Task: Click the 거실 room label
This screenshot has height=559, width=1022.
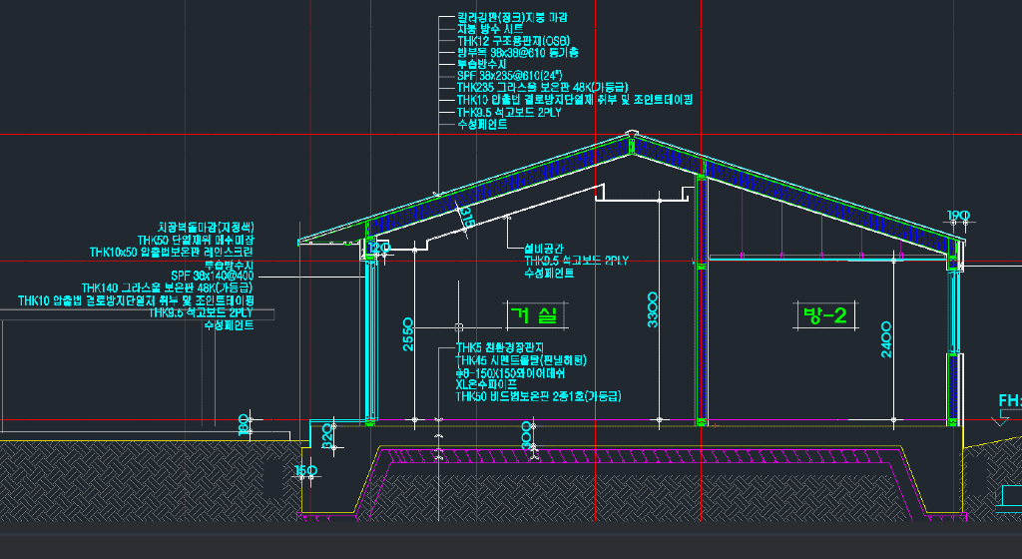Action: [x=534, y=315]
